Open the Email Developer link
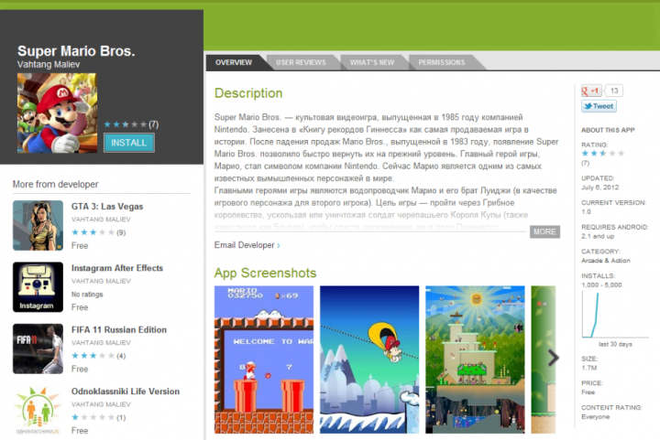Viewport: 660px width, 440px height. [247, 245]
